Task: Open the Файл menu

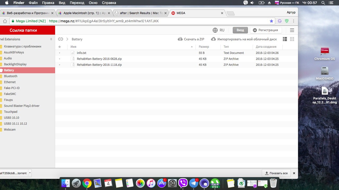Action: [33, 3]
